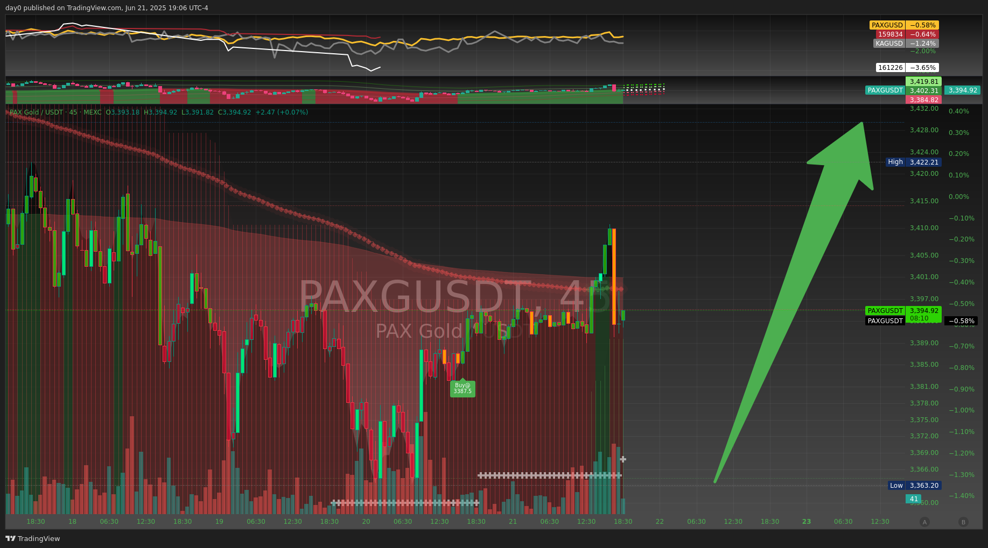Viewport: 988px width, 548px height.
Task: Click the circular B button on time axis
Action: 963,522
